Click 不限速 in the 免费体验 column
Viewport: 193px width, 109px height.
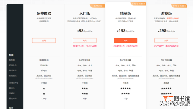point(44,83)
